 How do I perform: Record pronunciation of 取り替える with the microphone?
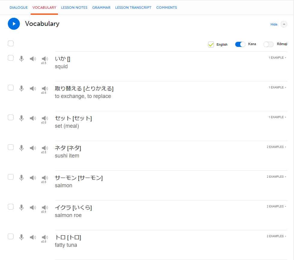pos(21,88)
